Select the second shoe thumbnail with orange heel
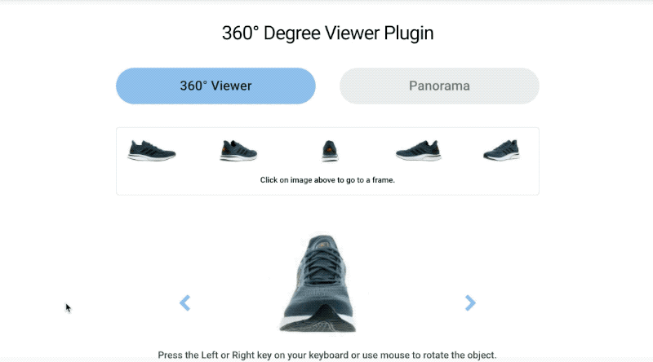Image resolution: width=653 pixels, height=362 pixels. [238, 151]
